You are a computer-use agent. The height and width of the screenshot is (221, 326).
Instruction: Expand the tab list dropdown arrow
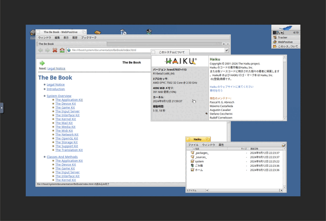(228, 44)
